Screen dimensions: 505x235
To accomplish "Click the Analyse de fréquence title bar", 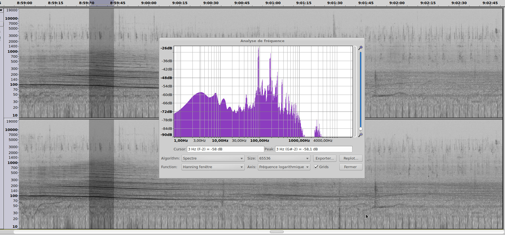I will coord(262,41).
